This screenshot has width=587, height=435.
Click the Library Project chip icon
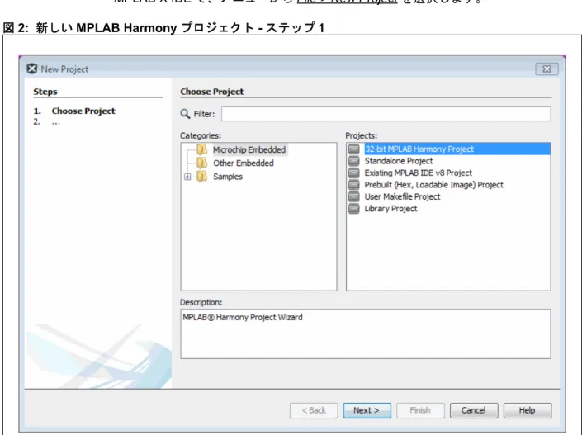tap(354, 209)
